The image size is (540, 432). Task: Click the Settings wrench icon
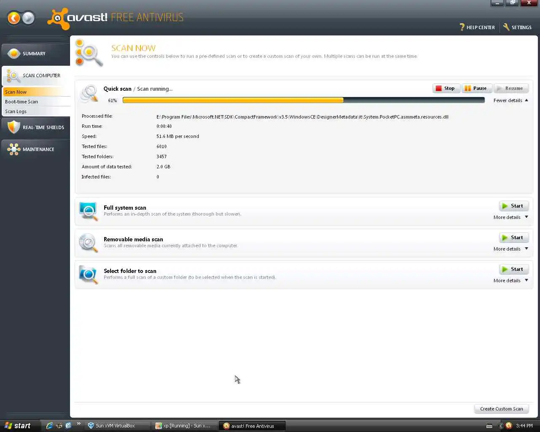[506, 27]
